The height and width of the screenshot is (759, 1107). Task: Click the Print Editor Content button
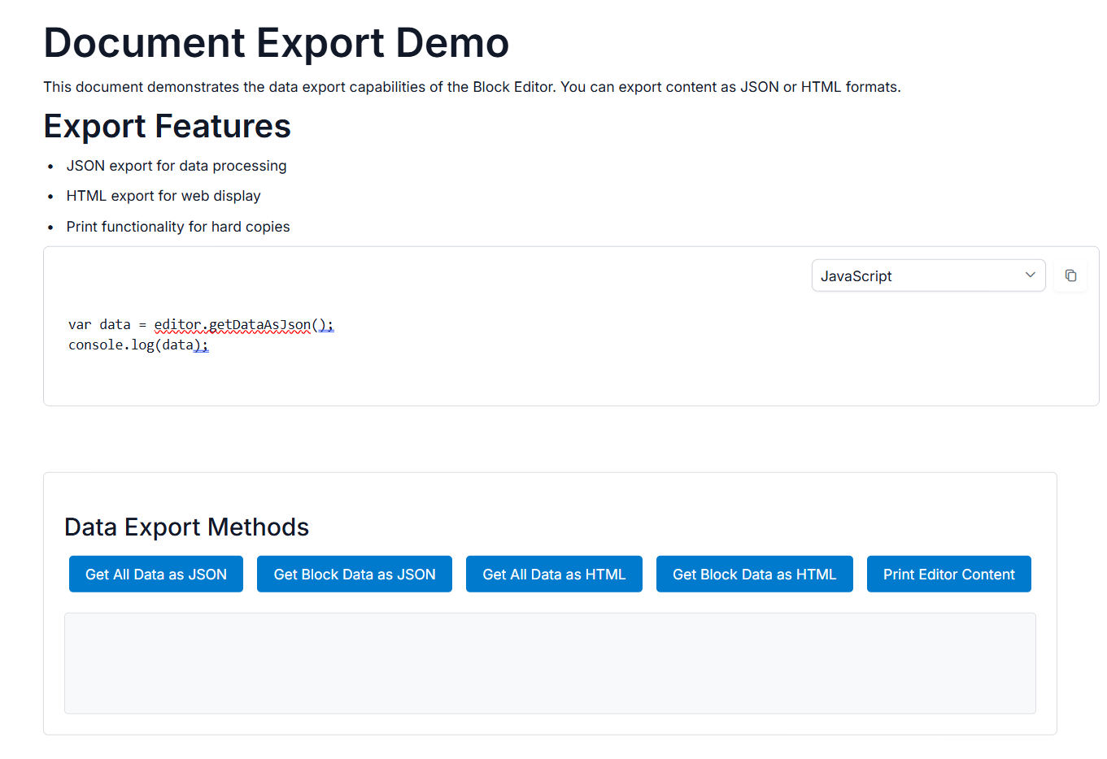point(948,574)
